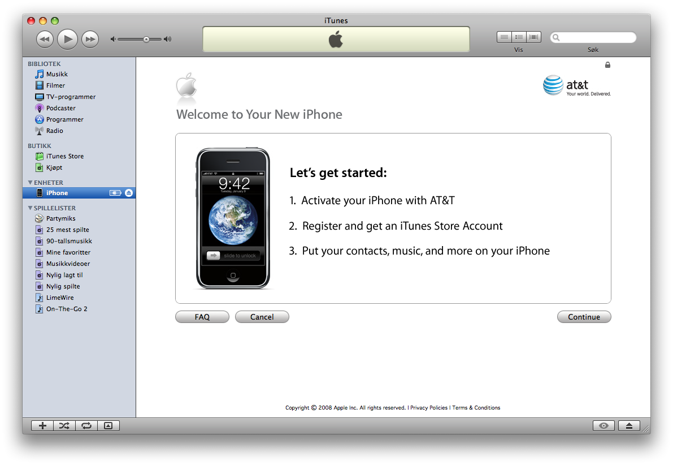Click the low-volume speaker icon
The image size is (673, 465).
tap(113, 39)
